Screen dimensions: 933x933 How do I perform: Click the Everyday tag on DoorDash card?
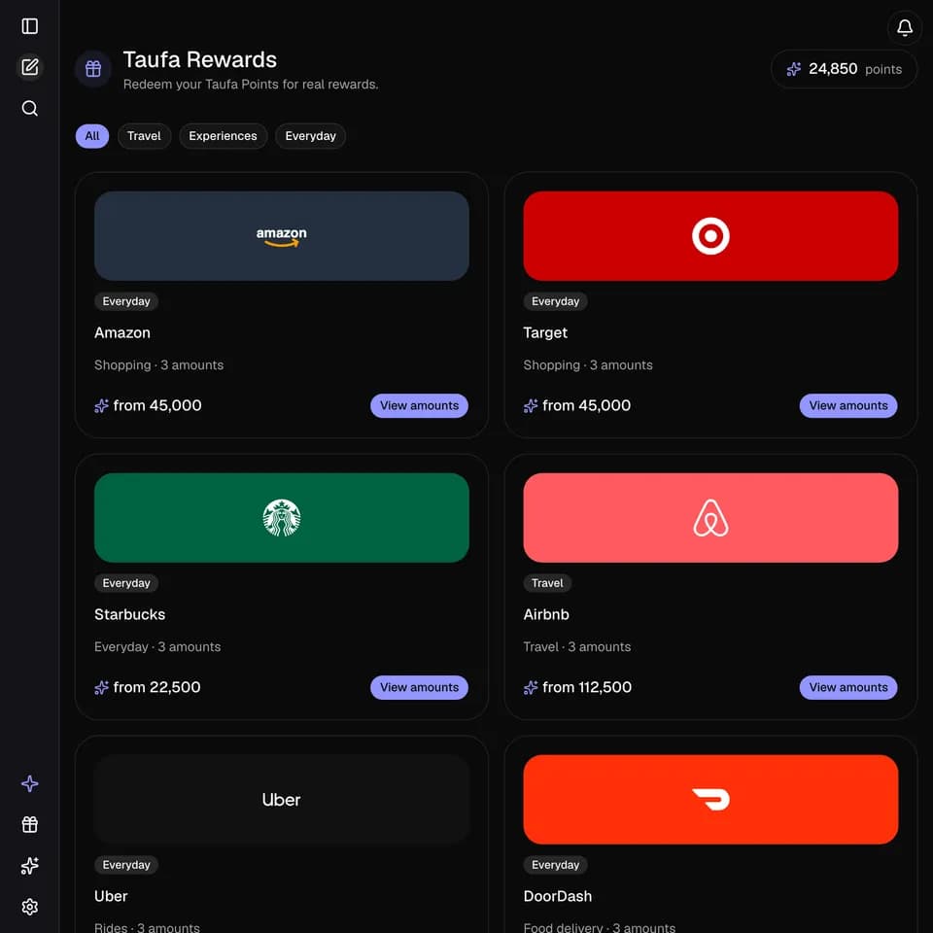[x=555, y=865]
